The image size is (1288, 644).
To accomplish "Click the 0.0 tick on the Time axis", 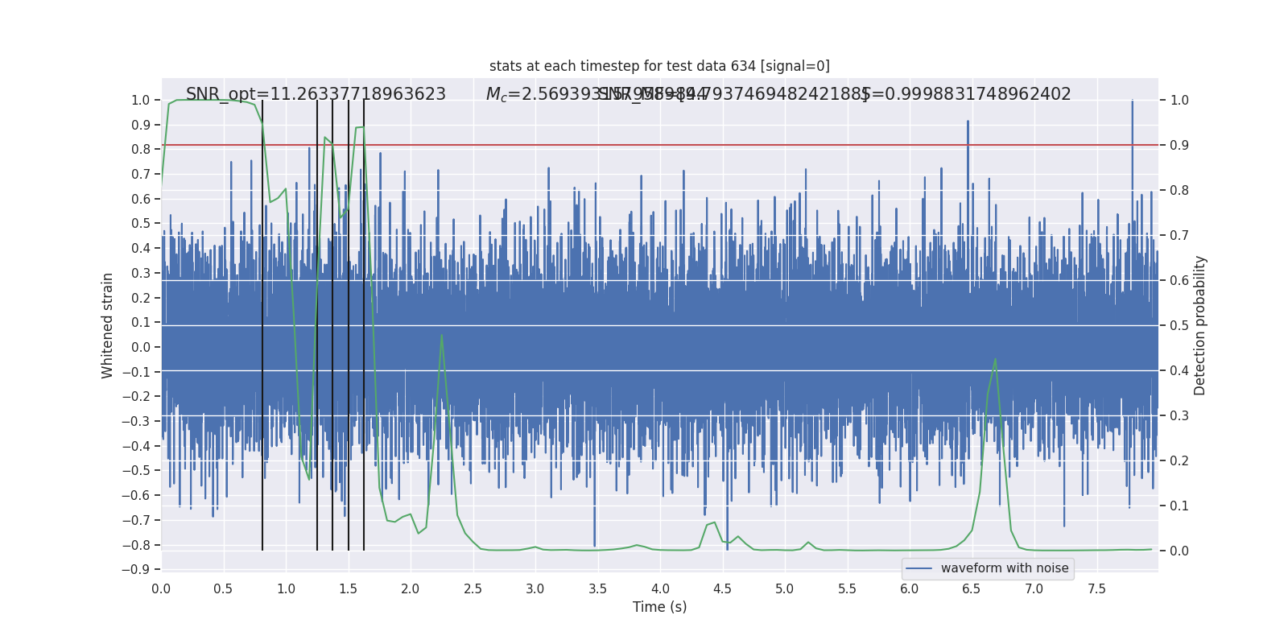I will pyautogui.click(x=161, y=588).
